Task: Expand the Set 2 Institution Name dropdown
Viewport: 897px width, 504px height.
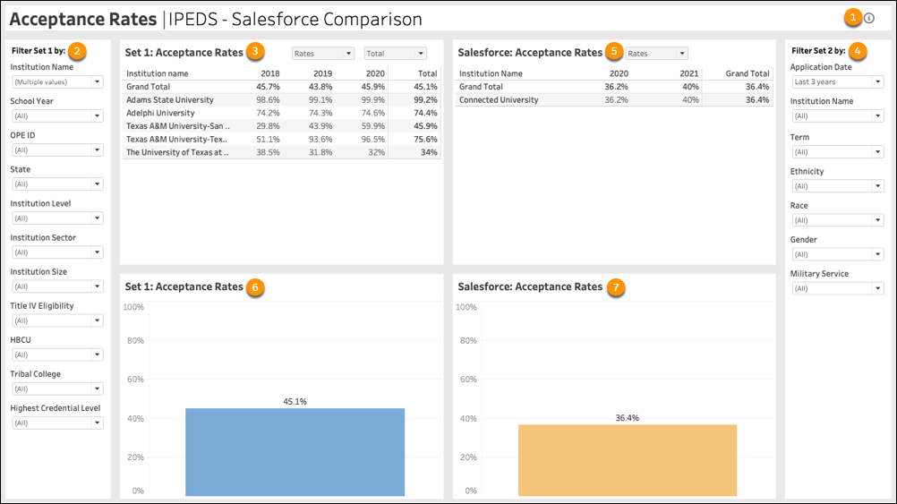Action: click(838, 116)
